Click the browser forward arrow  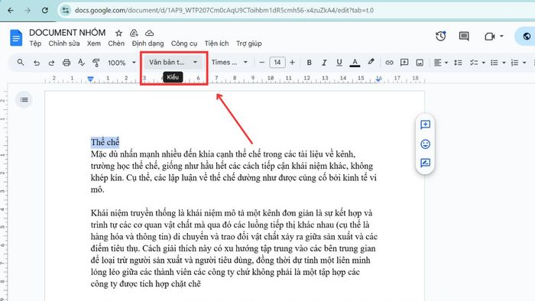[x=28, y=10]
